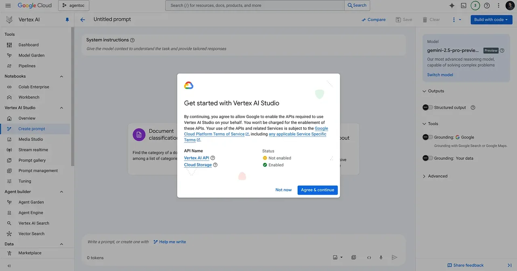This screenshot has height=271, width=517.
Task: Open the user account avatar
Action: (x=510, y=6)
